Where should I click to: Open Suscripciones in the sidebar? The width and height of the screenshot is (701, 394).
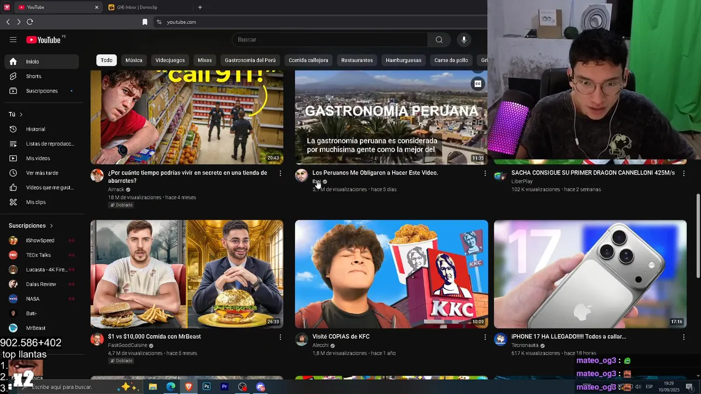pos(42,91)
